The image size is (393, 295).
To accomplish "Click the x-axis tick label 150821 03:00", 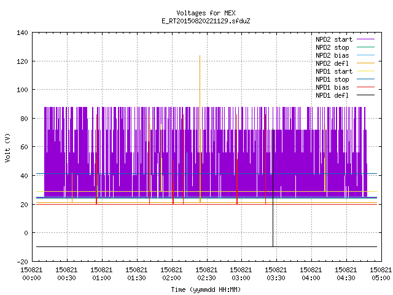I will point(241,274).
